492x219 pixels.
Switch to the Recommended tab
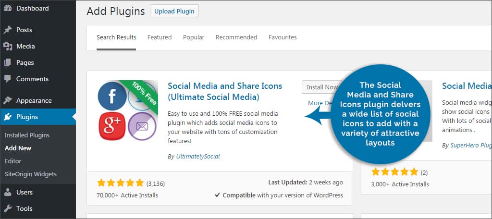[236, 37]
